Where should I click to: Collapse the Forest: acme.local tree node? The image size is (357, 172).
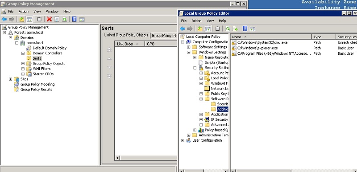[4, 33]
